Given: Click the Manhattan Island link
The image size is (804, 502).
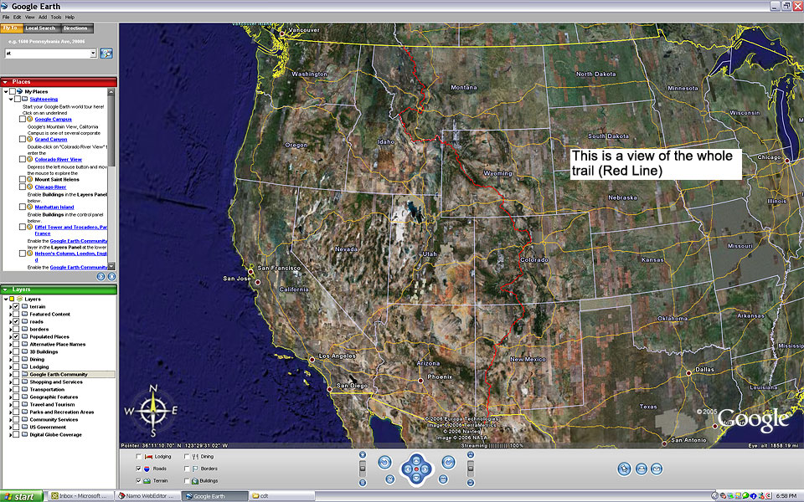Looking at the screenshot, I should click(54, 207).
